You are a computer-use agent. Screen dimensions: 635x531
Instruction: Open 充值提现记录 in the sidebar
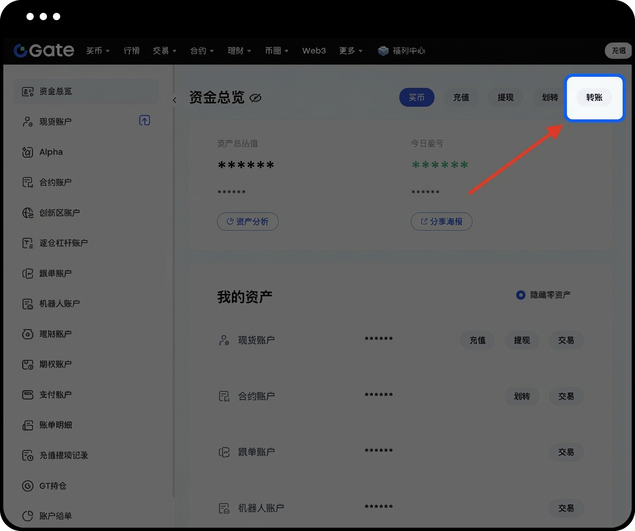point(63,455)
